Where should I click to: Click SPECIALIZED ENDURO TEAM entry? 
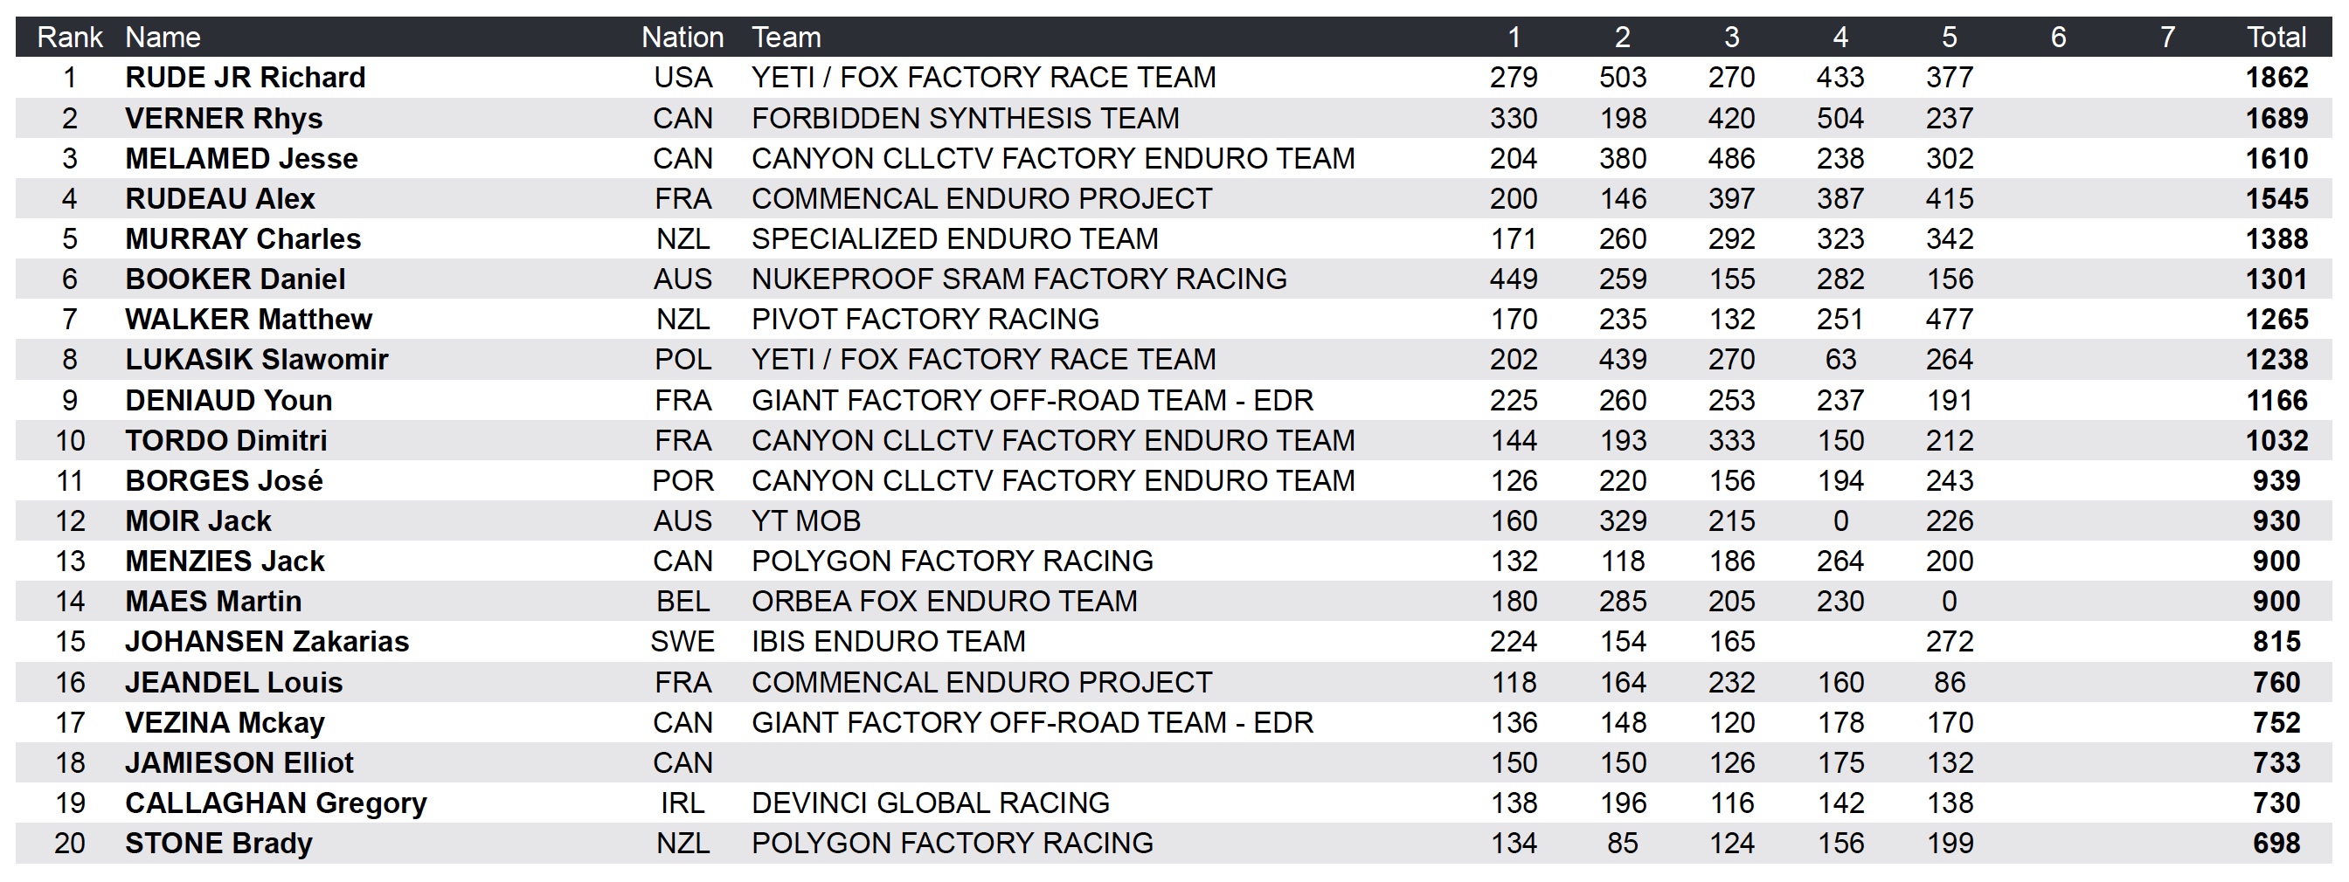pyautogui.click(x=953, y=238)
